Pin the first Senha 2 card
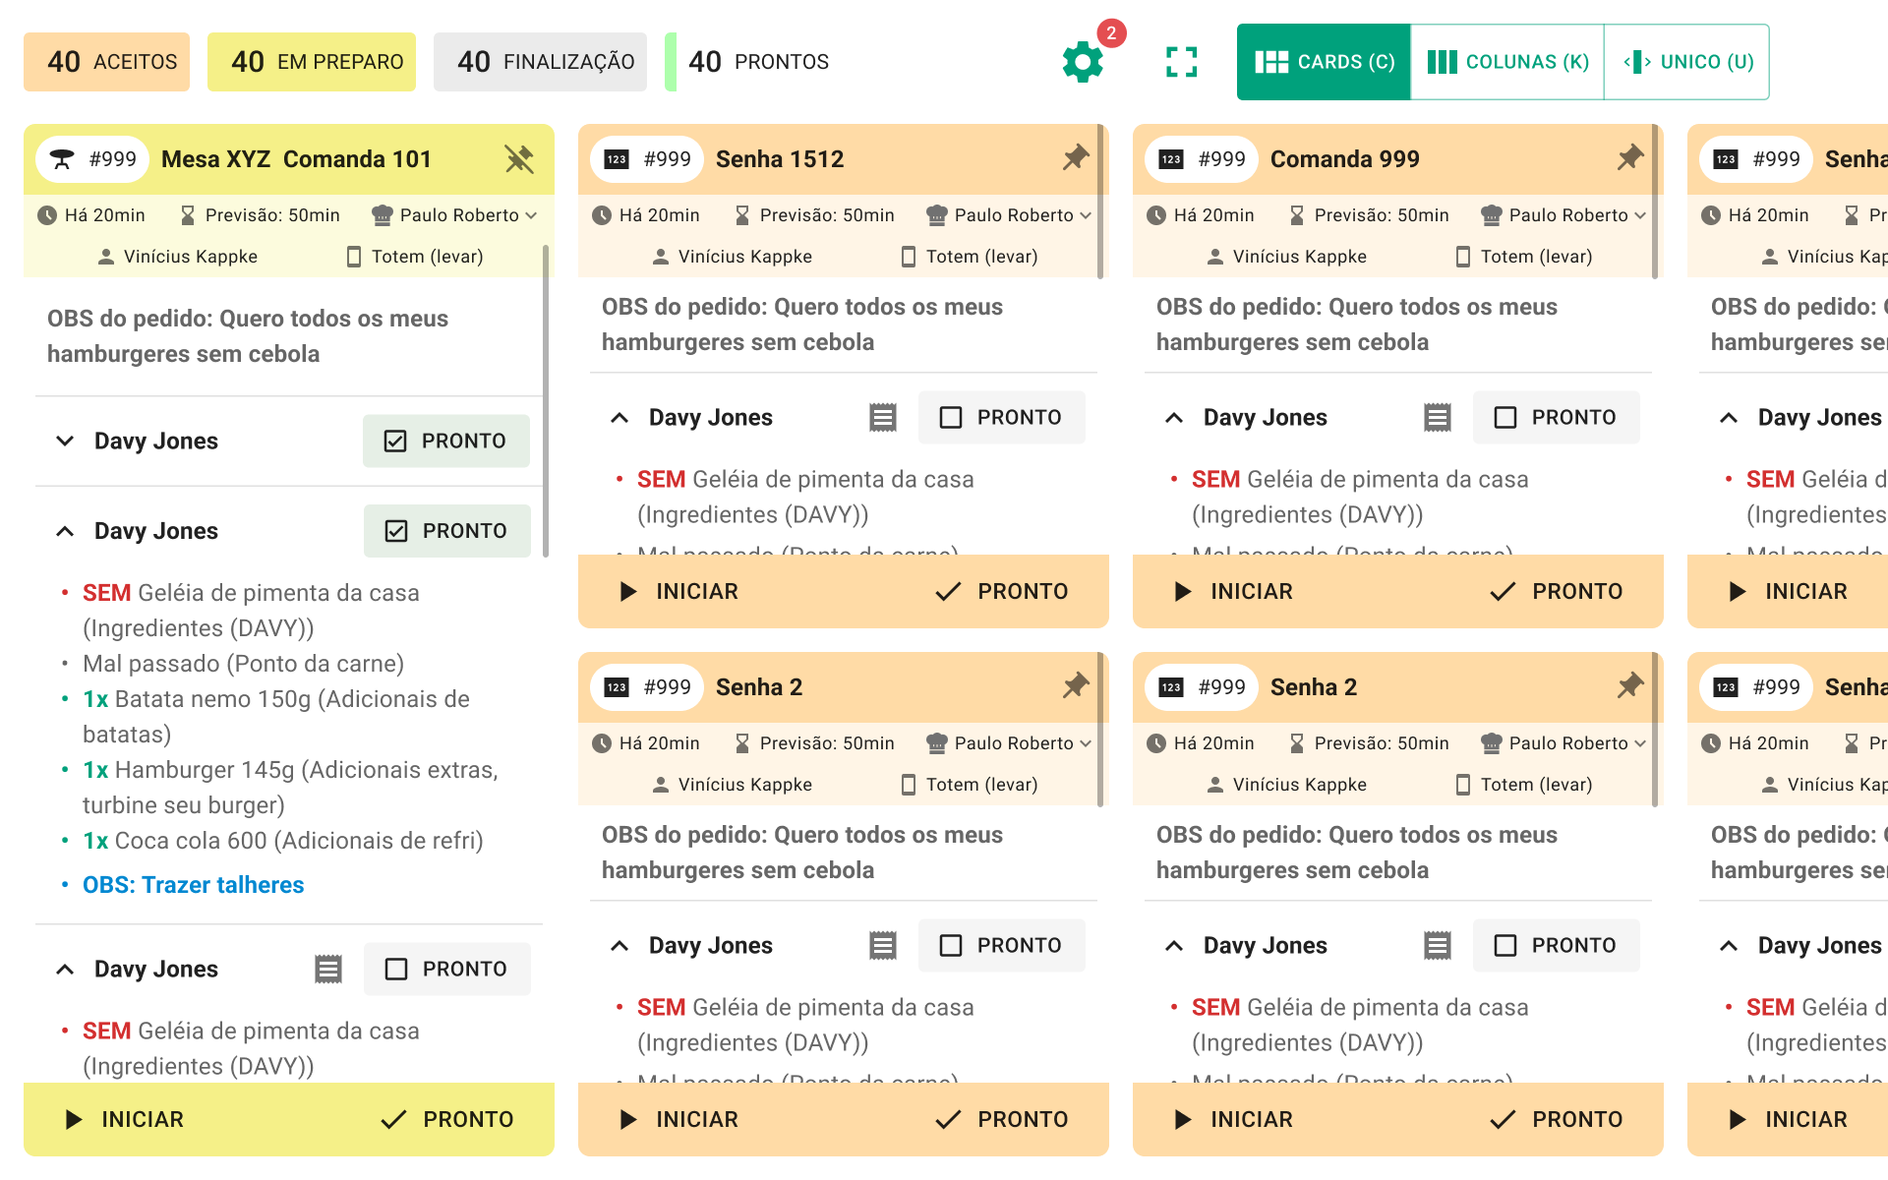 (x=1075, y=685)
